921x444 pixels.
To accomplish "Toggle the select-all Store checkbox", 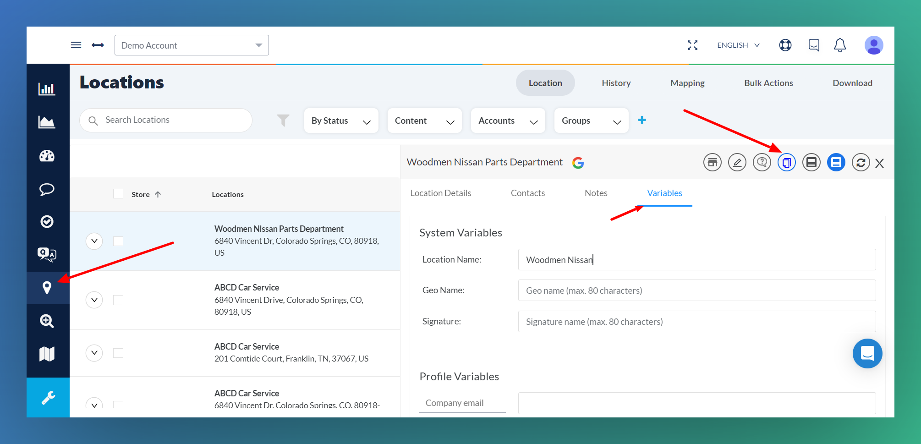I will pos(118,194).
